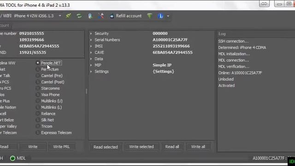Click the phone number field 0921015555
Viewport: 295px width, 166px height.
32,34
